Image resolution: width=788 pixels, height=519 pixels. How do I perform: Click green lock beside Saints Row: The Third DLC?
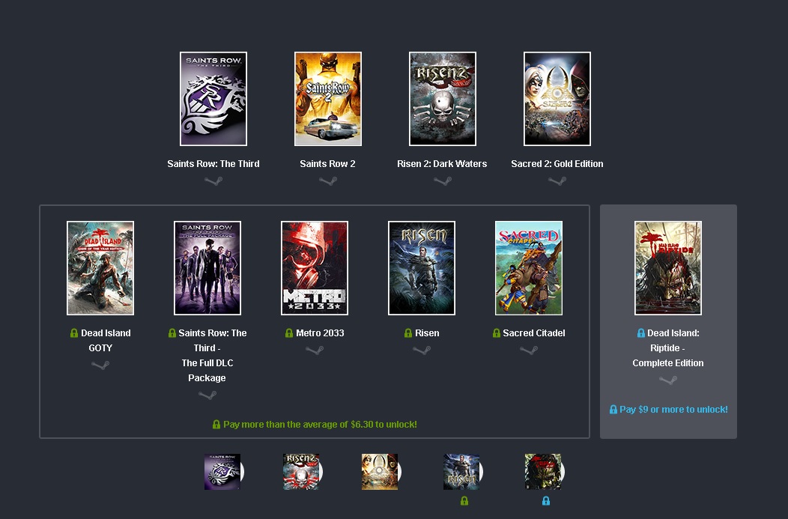[172, 333]
